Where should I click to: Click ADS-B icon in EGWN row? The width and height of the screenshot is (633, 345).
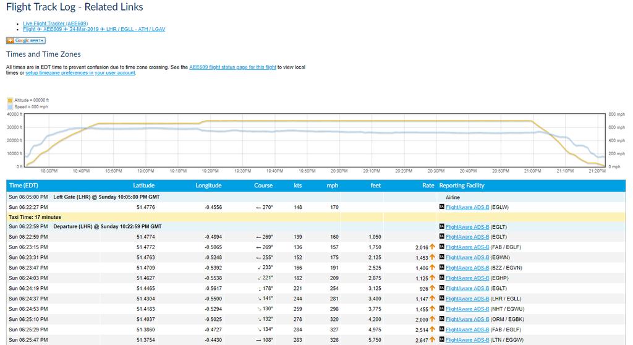point(441,257)
